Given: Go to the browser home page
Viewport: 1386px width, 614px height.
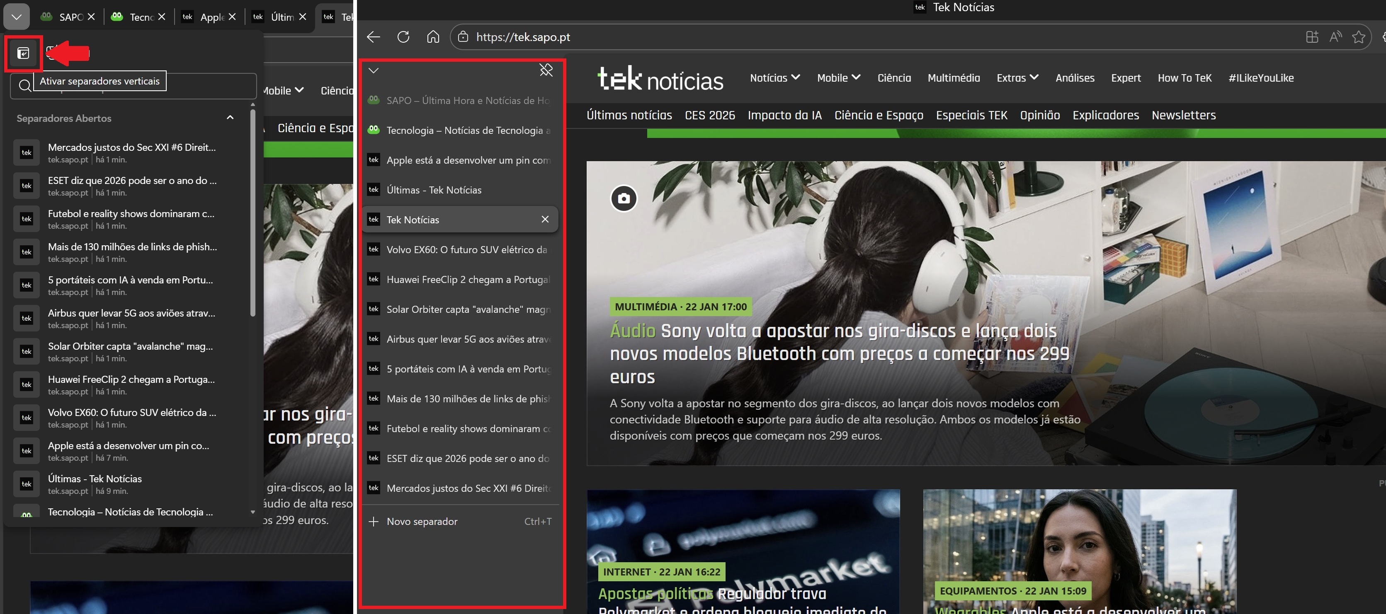Looking at the screenshot, I should point(432,36).
